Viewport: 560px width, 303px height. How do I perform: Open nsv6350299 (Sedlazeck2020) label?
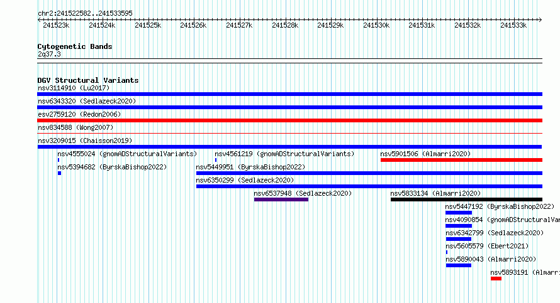point(245,180)
